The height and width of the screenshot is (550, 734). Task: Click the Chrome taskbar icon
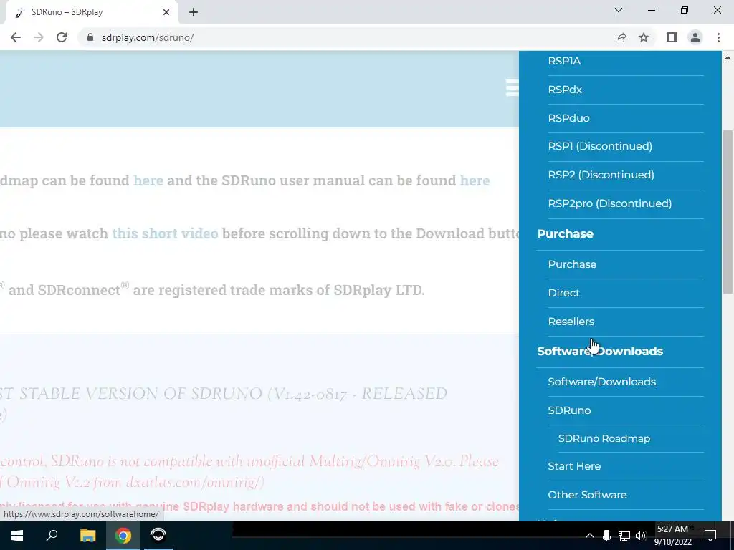[x=123, y=536]
